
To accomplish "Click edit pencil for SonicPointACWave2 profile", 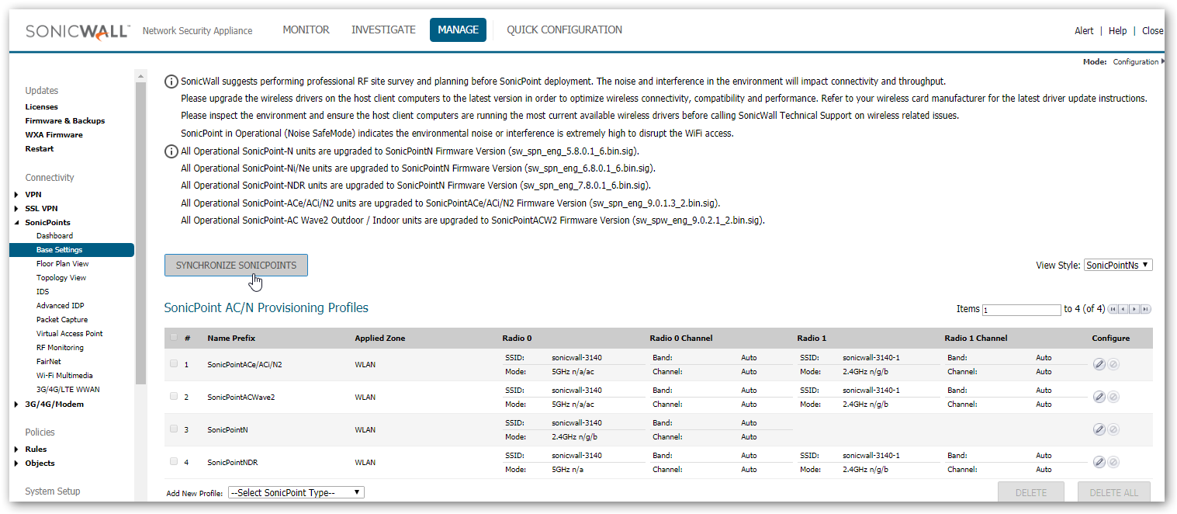I will [x=1099, y=397].
